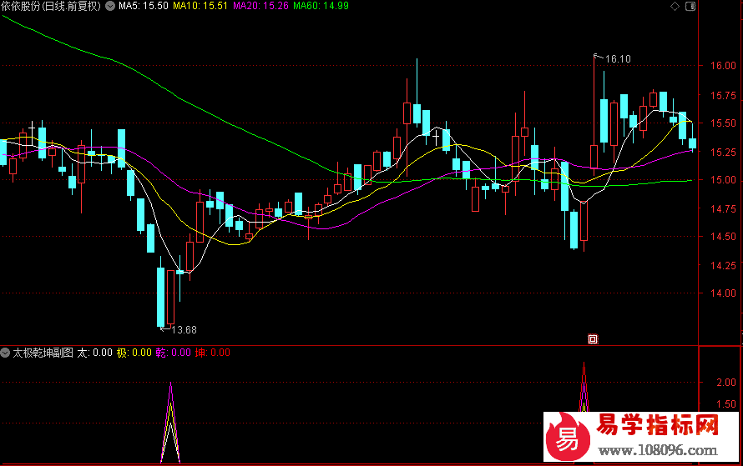743x466 pixels.
Task: Click the 14.00 price axis label
Action: (x=723, y=293)
